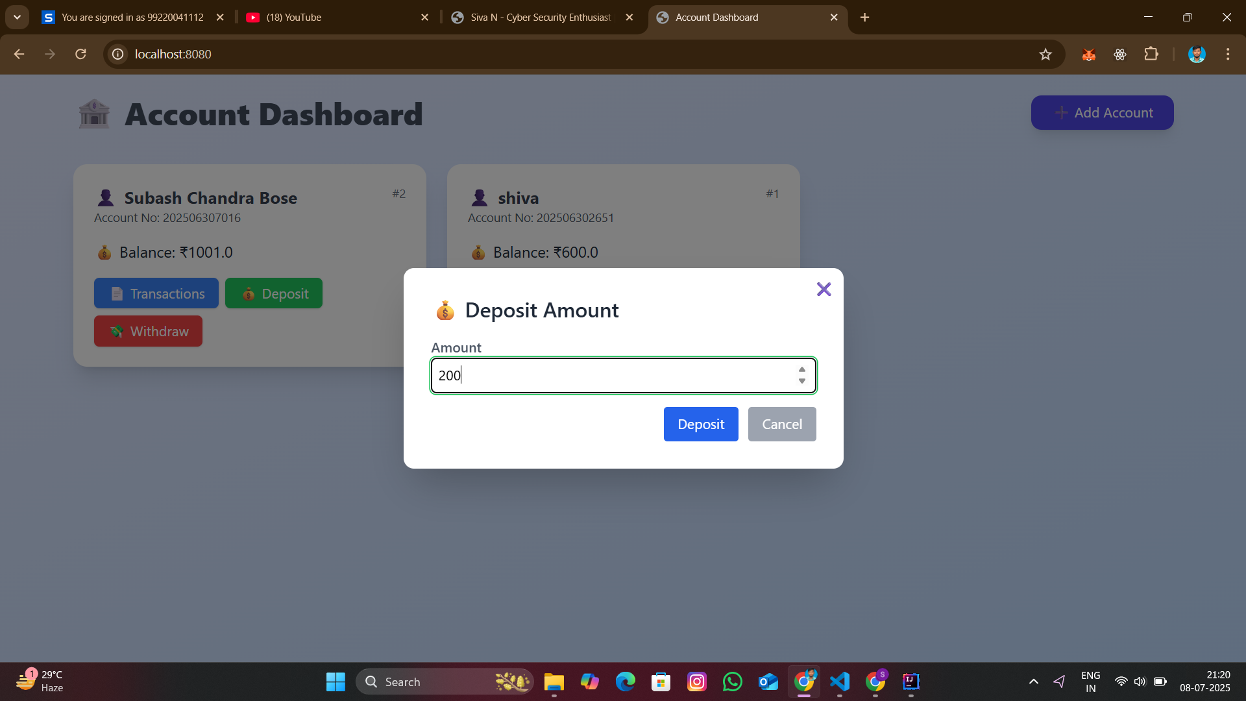The image size is (1246, 701).
Task: Increase amount with the up stepper arrow
Action: pyautogui.click(x=802, y=369)
